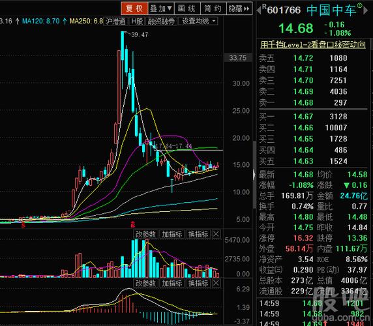
Task: Select the H股 tab
Action: [x=137, y=22]
